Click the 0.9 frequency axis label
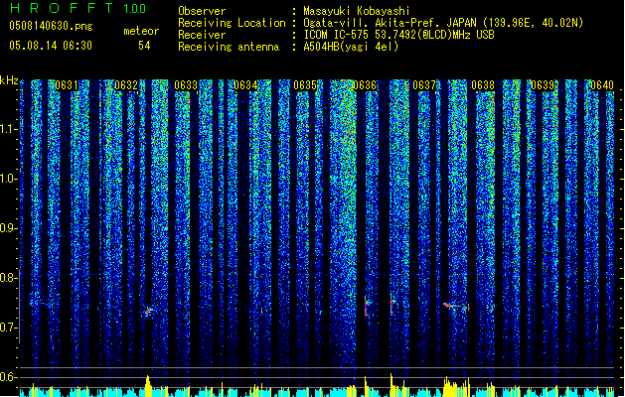Image resolution: width=625 pixels, height=397 pixels. tap(8, 228)
